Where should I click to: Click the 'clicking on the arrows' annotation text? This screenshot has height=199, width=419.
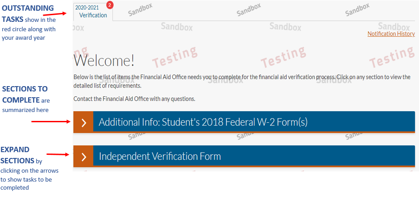coord(29,170)
